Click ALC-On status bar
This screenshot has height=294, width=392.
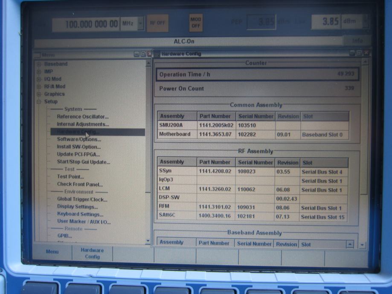tap(189, 41)
